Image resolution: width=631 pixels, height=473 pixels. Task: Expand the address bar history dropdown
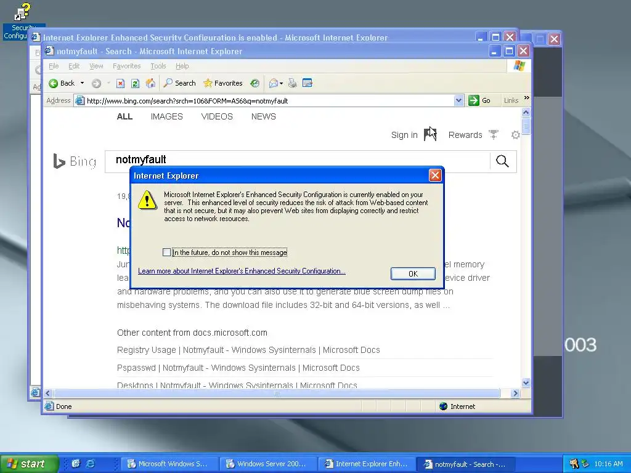click(x=458, y=100)
